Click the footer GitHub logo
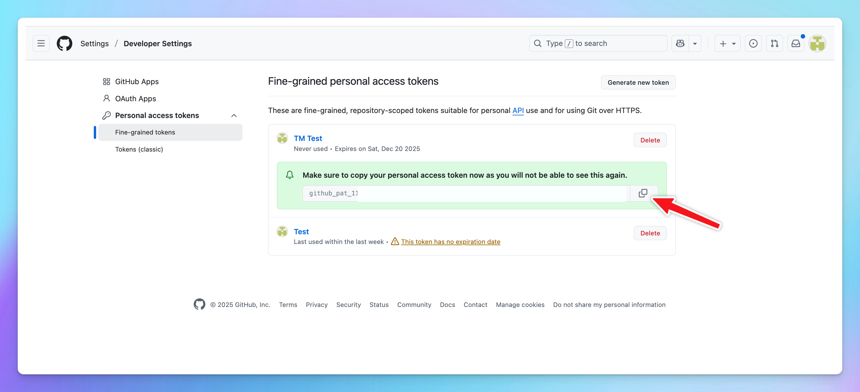This screenshot has height=392, width=860. [x=199, y=304]
